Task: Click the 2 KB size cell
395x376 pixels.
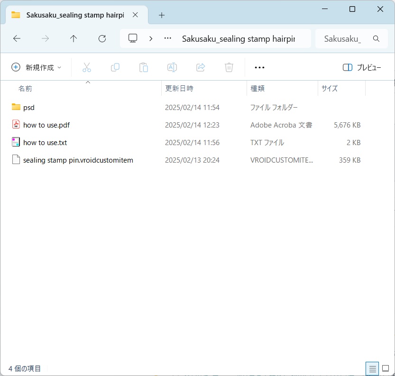Action: [x=353, y=143]
